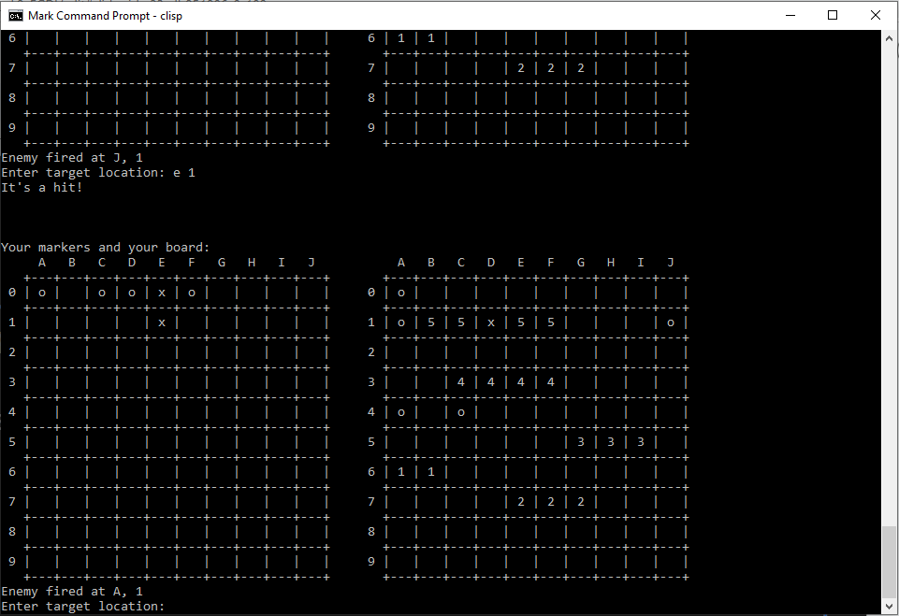Click the scrollbar down arrow
Screen dimensions: 899x616
click(889, 607)
